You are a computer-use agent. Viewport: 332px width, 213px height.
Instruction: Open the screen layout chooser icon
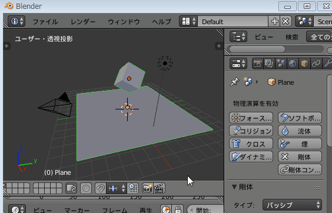188,21
